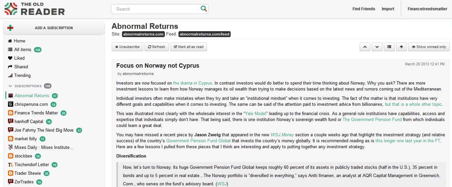The image size is (452, 187).
Task: Click the Home house icon
Action: pyautogui.click(x=10, y=41)
